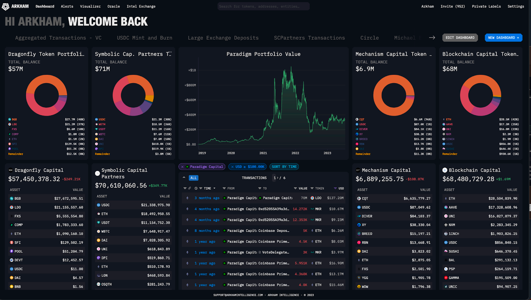Click the Dragonfly Token Portfolio donut chart
Viewport: 531px width, 300px height.
tap(46, 95)
